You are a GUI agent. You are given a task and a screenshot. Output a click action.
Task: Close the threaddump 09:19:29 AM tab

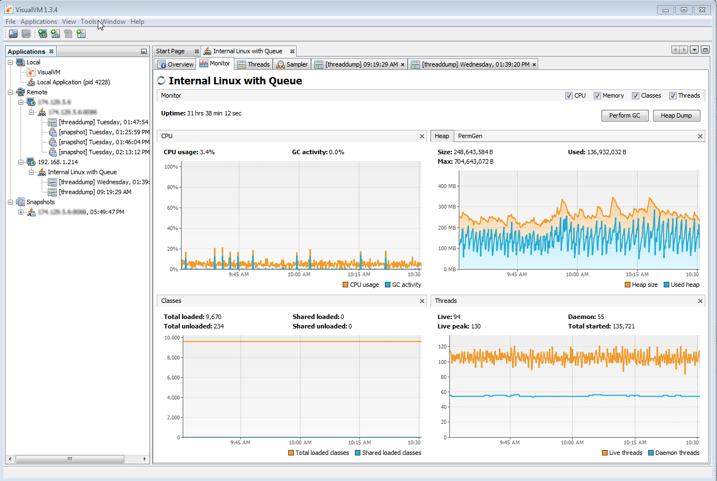point(403,64)
